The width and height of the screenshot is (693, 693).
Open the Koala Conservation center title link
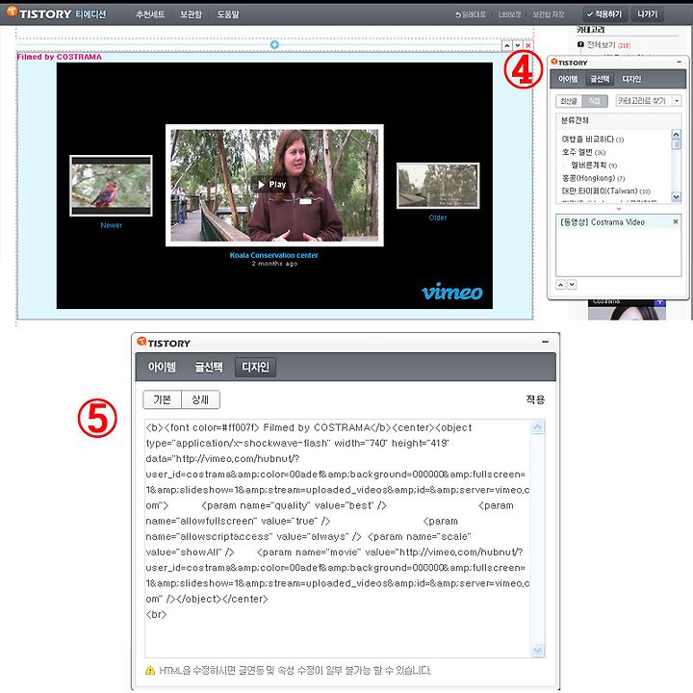pyautogui.click(x=273, y=255)
